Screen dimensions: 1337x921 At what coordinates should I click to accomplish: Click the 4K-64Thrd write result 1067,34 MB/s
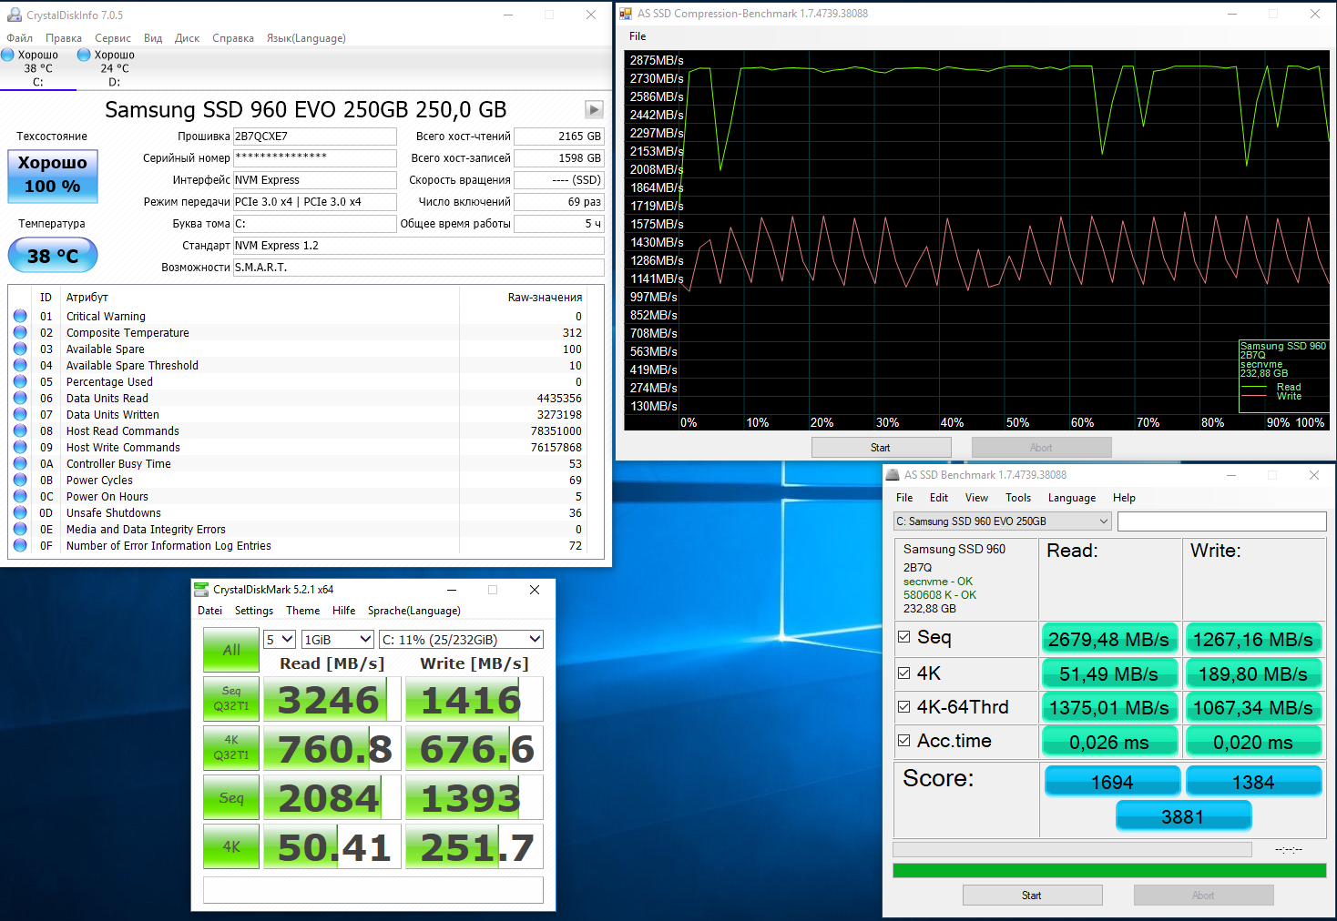click(1253, 707)
